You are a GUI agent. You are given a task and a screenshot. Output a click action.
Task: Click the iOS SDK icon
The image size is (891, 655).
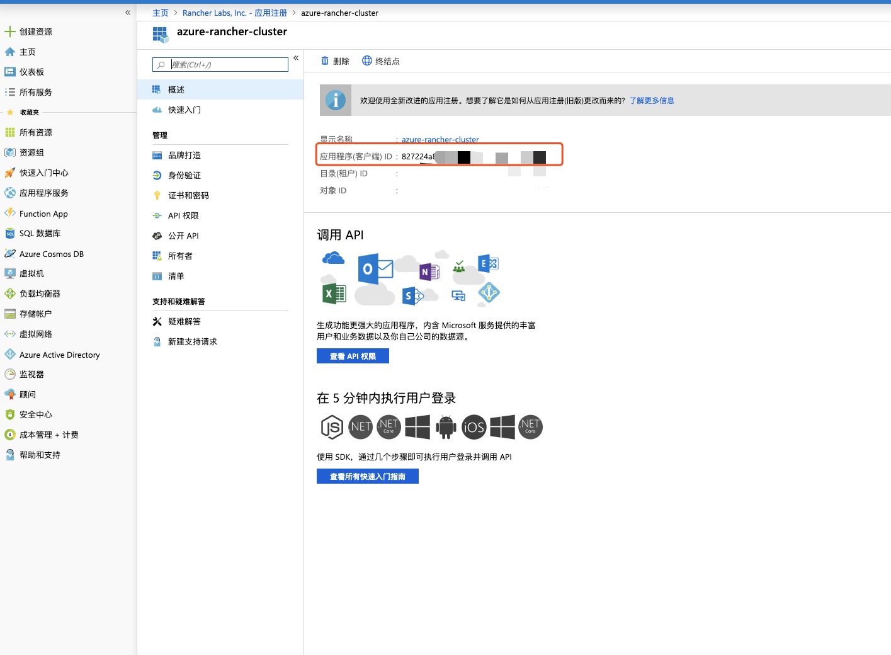coord(474,427)
